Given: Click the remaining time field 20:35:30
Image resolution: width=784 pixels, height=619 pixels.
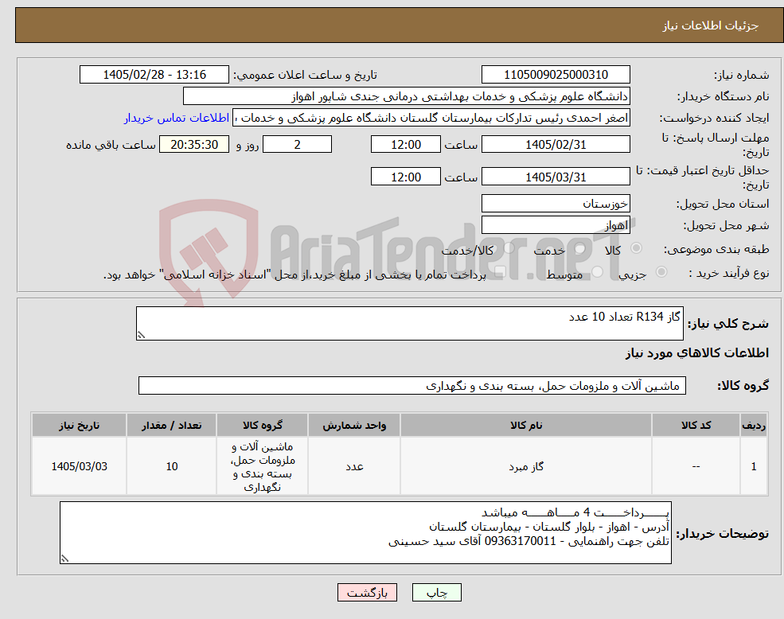Looking at the screenshot, I should (194, 145).
